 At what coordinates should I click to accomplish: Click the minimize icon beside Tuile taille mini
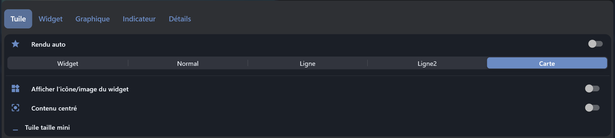click(x=15, y=129)
